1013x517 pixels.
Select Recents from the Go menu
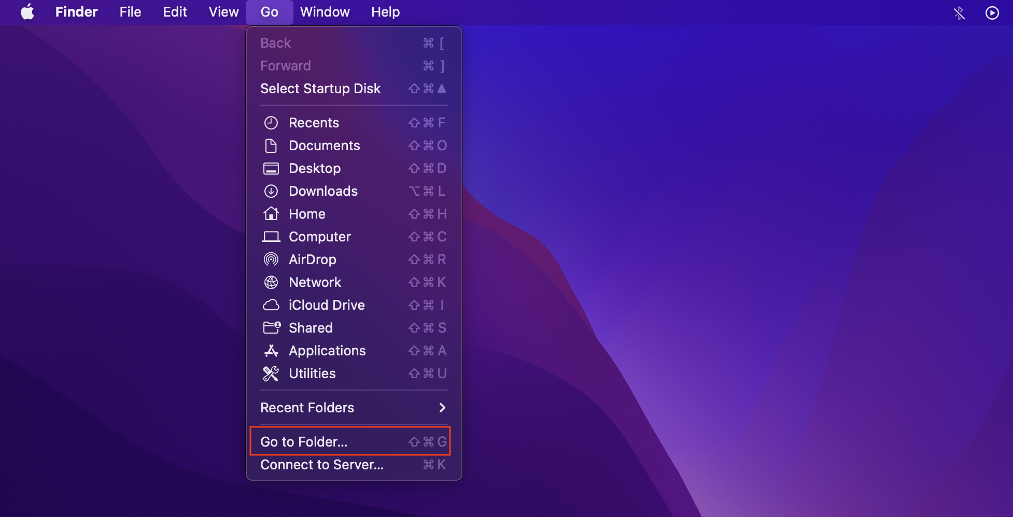coord(354,123)
